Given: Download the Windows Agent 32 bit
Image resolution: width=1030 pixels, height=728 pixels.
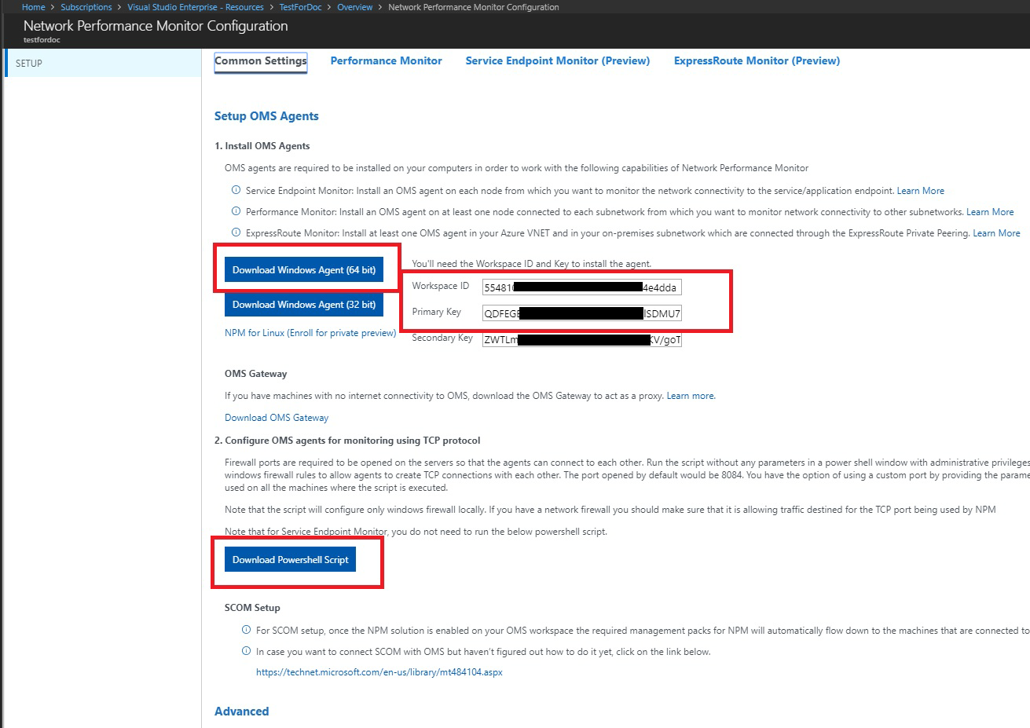Looking at the screenshot, I should coord(304,305).
